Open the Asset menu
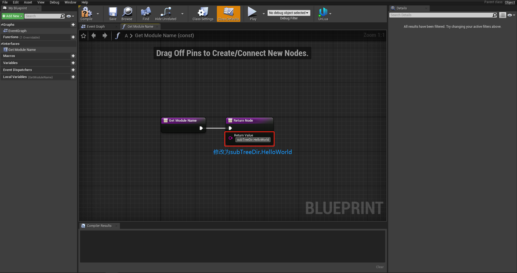The height and width of the screenshot is (273, 517). click(28, 2)
